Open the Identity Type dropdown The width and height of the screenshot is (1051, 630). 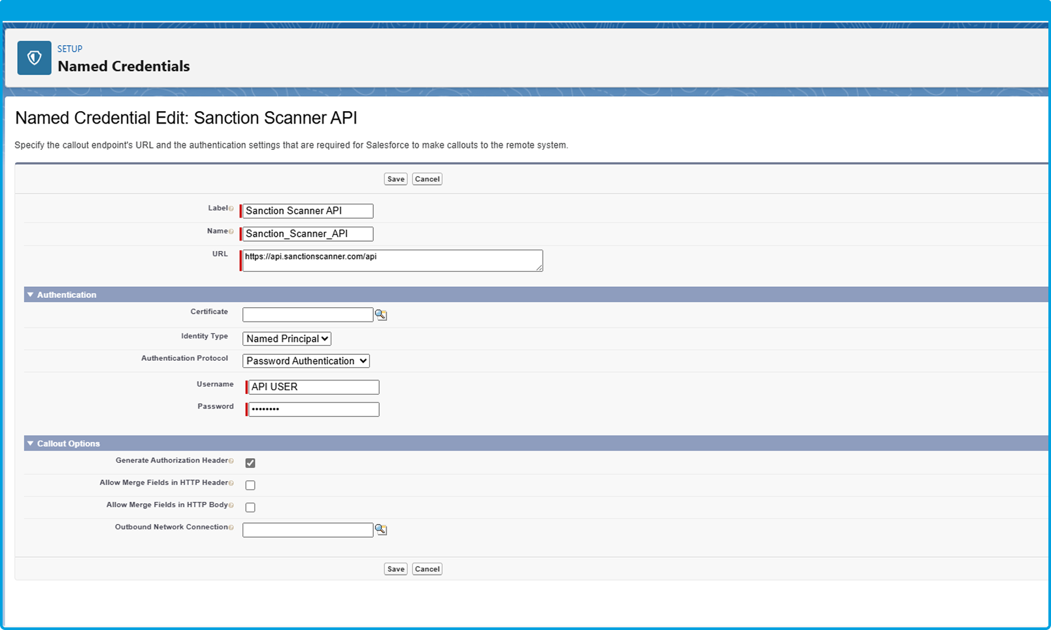point(287,339)
